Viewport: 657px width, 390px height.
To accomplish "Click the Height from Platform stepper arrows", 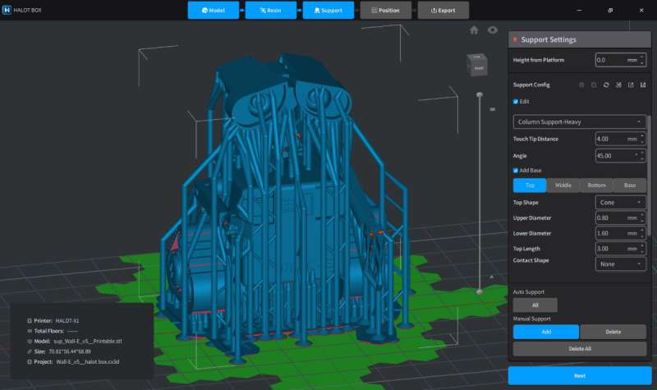I will pyautogui.click(x=642, y=60).
